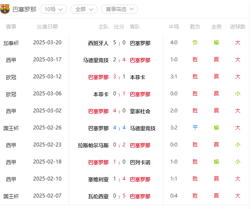Click the 5 : 0 score for 西班牙人 match
Viewport: 251px width, 209px height.
pyautogui.click(x=119, y=43)
